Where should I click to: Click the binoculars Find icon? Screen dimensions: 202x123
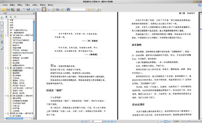point(68,9)
